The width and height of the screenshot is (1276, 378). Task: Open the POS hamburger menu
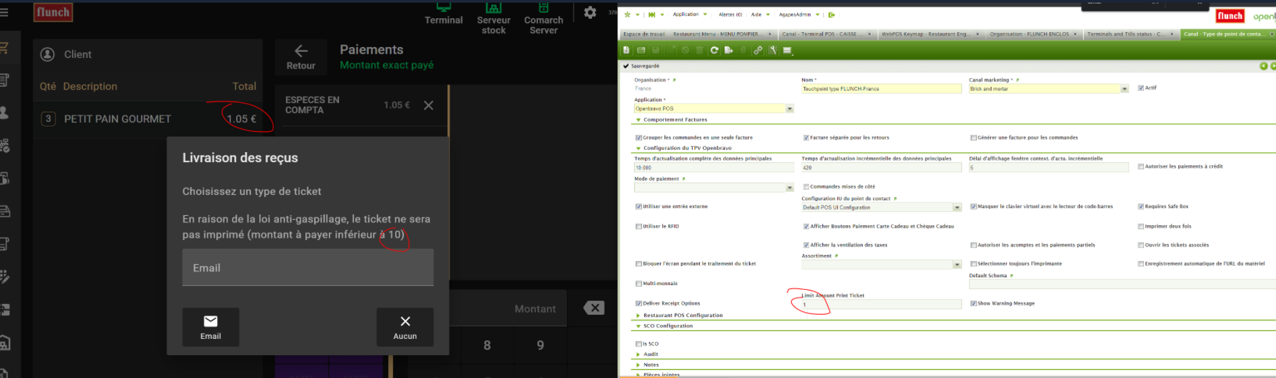(4, 12)
